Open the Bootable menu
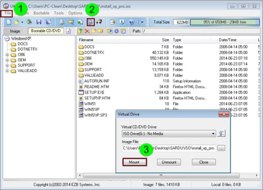Image resolution: width=263 pixels, height=190 pixels. [41, 13]
